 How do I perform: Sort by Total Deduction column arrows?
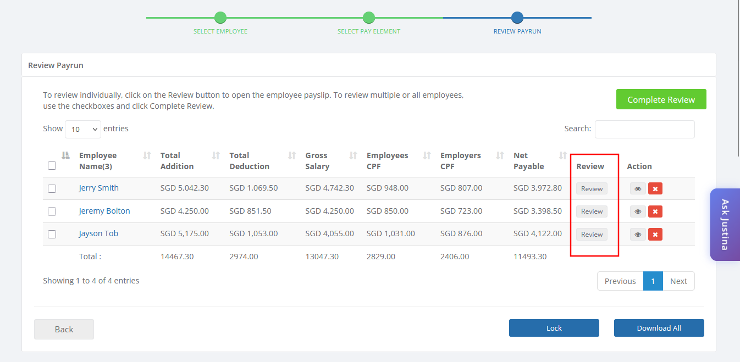click(x=292, y=155)
